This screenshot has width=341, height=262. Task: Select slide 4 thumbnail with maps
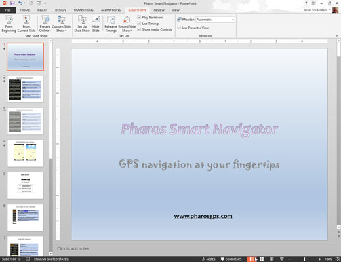pos(25,153)
